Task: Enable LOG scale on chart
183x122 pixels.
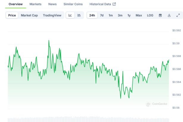Action: tap(150, 15)
